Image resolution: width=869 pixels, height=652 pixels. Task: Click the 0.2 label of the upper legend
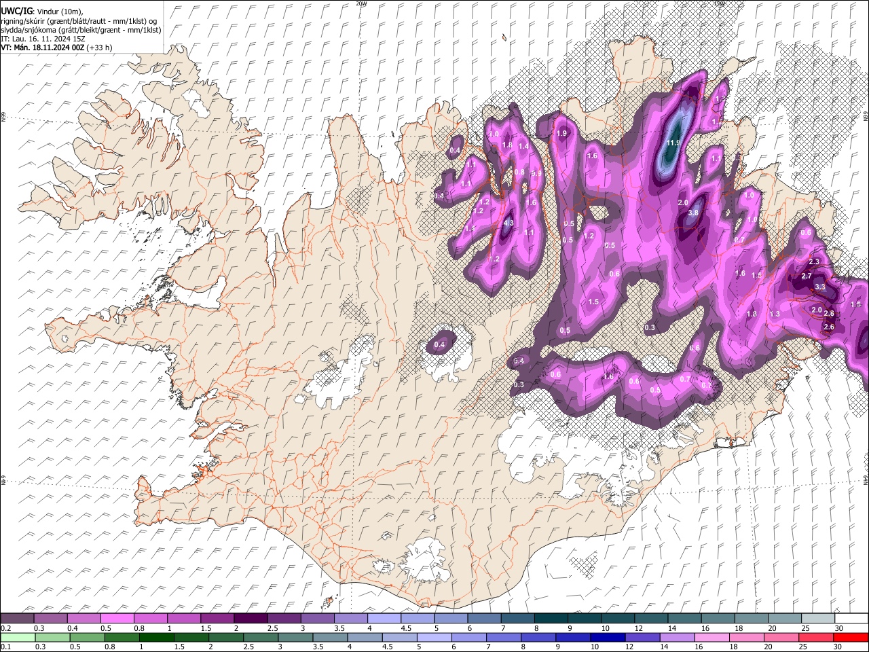[x=6, y=628]
